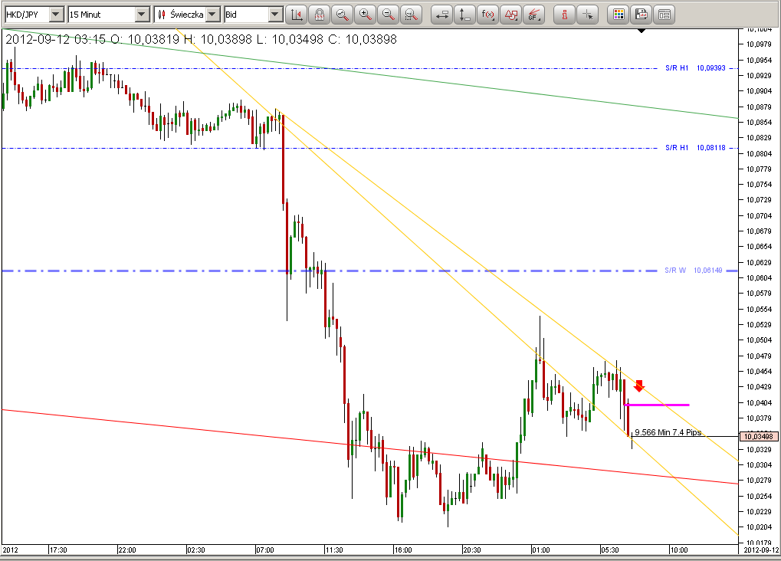Screen dimensions: 781x561
Task: Open the Świeczka chart type dropdown
Action: click(x=212, y=15)
